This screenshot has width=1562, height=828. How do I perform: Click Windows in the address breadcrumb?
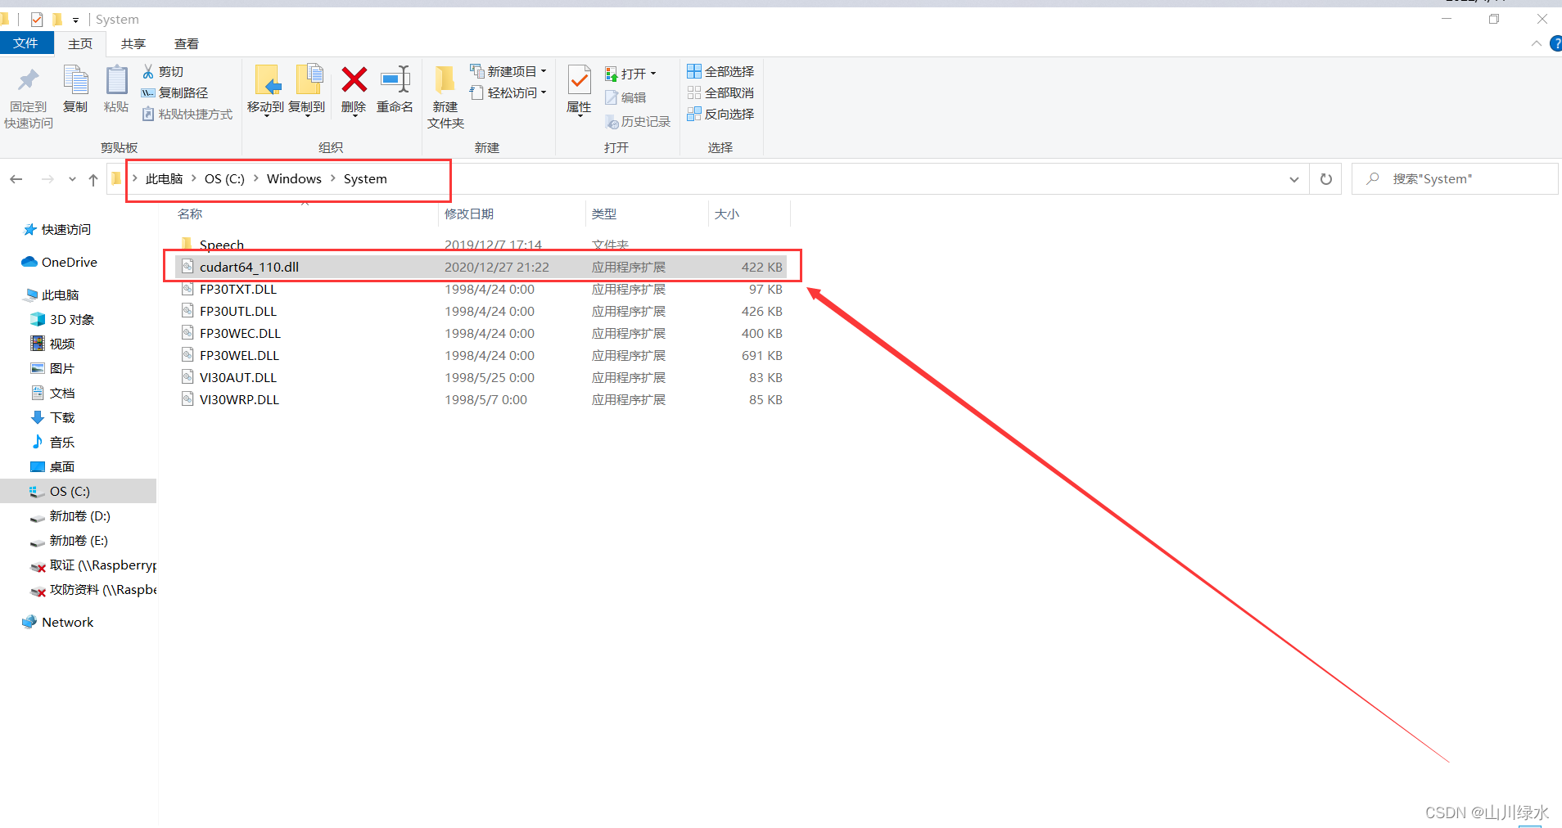click(x=294, y=178)
